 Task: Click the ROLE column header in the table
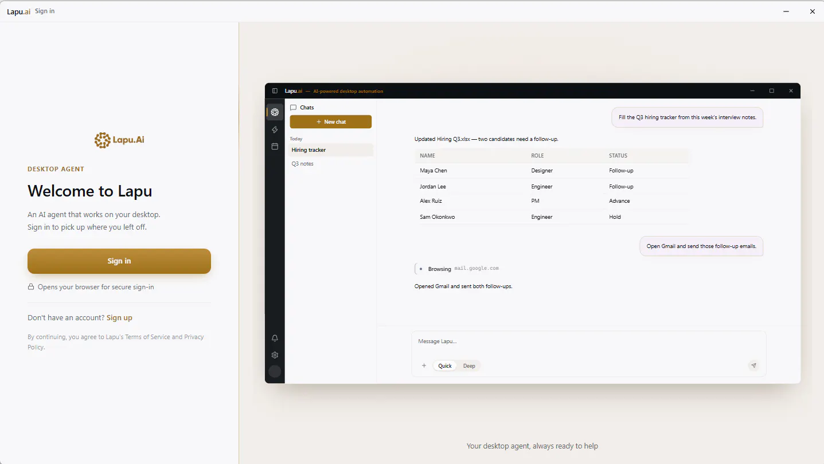[x=537, y=156]
